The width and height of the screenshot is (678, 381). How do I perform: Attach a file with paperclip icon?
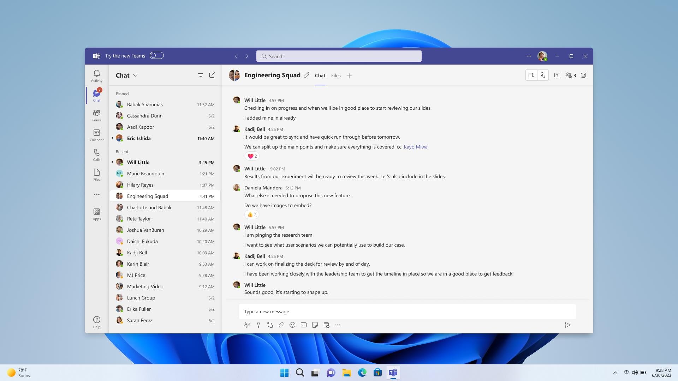(281, 325)
